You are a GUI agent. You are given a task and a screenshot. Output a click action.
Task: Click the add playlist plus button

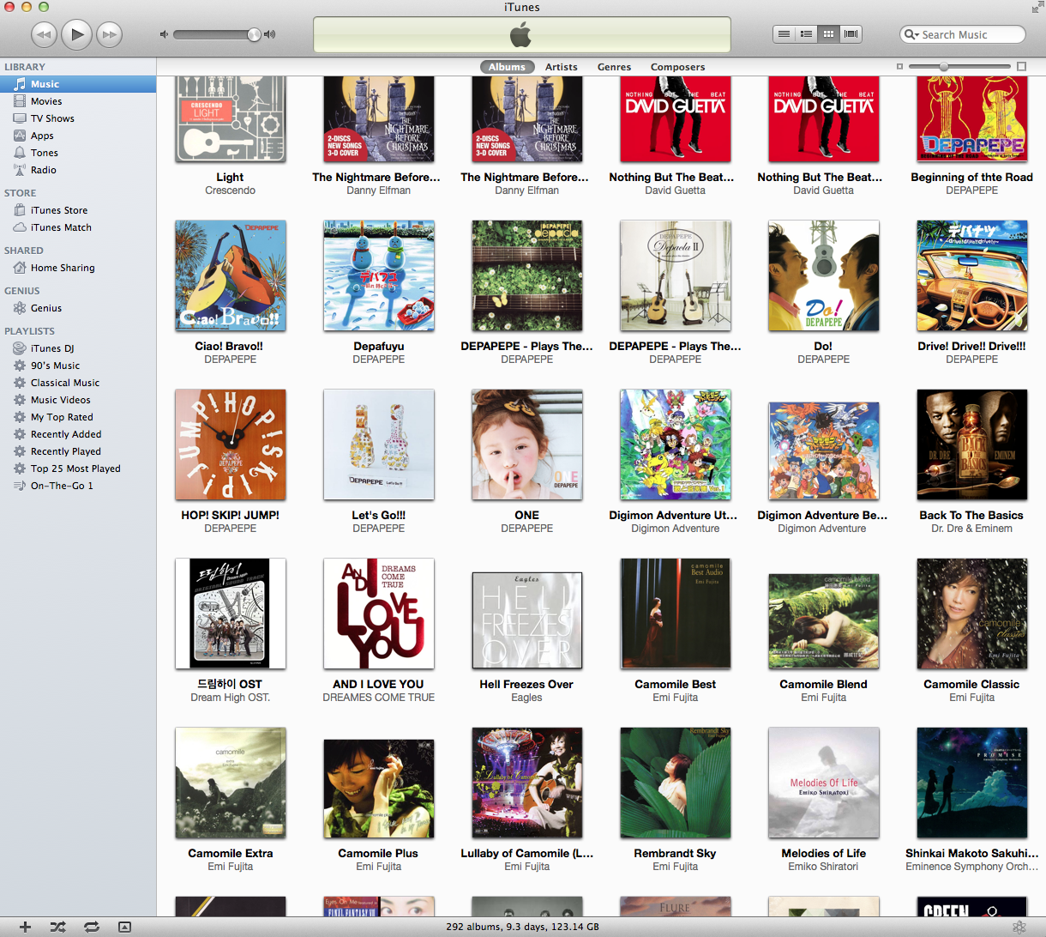coord(25,927)
